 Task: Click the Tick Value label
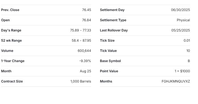[108, 51]
